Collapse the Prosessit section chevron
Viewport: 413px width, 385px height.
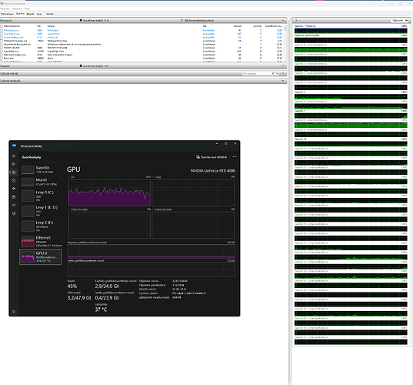283,20
